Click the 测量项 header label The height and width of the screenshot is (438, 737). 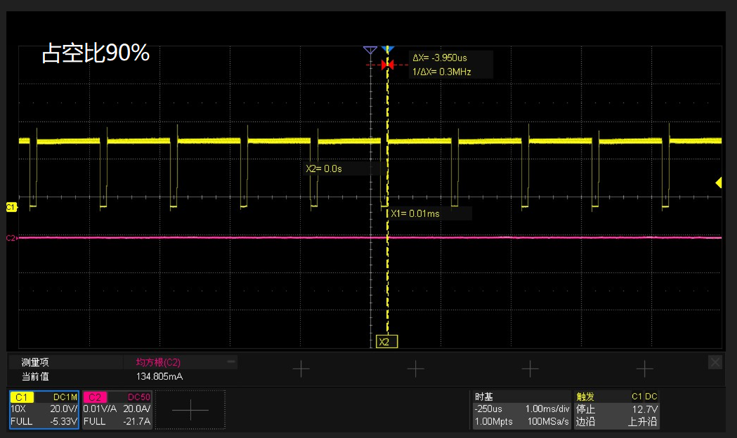35,362
